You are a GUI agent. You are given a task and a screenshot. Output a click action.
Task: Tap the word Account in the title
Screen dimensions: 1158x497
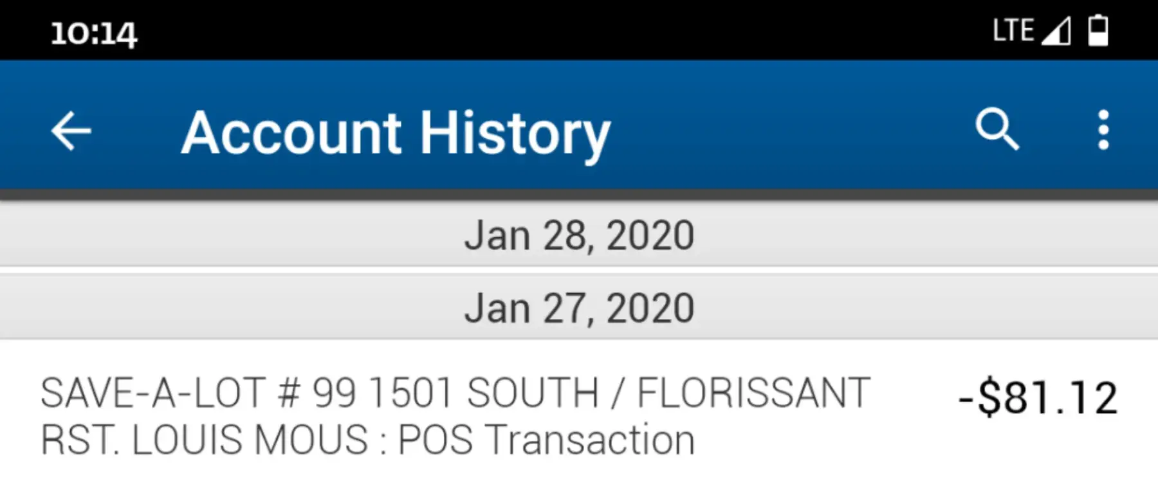tap(292, 133)
